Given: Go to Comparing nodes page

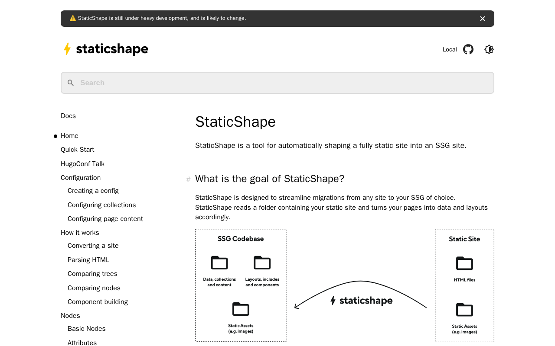Looking at the screenshot, I should click(94, 288).
